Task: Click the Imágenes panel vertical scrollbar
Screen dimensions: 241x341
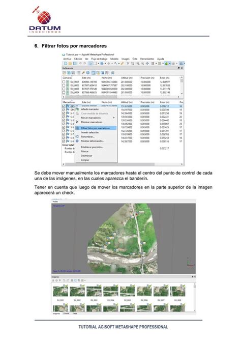Action: (x=195, y=297)
